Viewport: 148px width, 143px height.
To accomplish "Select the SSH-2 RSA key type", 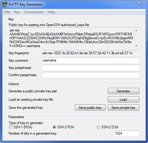I will coord(54,127).
